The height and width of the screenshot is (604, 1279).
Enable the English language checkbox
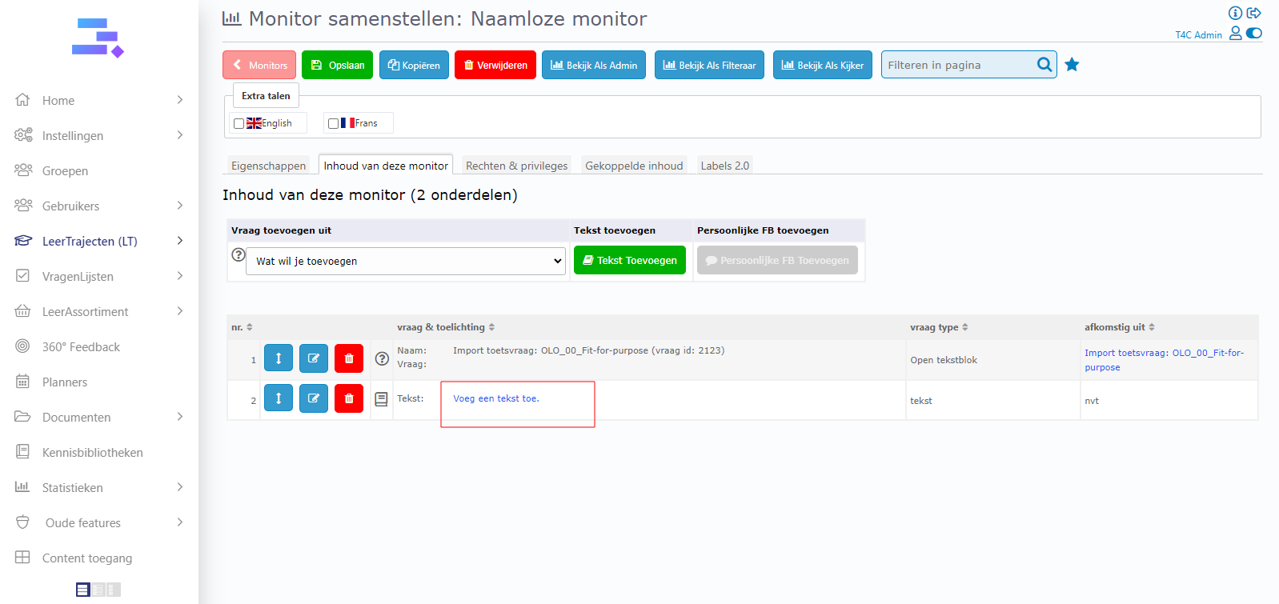point(239,124)
